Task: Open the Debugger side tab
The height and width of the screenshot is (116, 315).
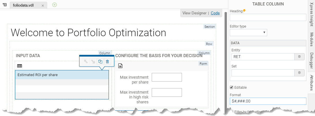Action: click(x=312, y=61)
